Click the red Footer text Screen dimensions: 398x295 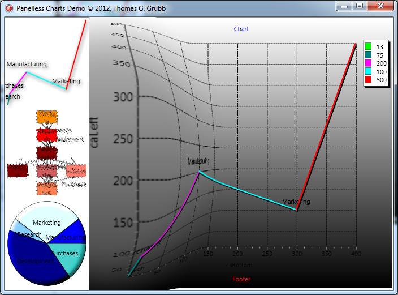241,279
